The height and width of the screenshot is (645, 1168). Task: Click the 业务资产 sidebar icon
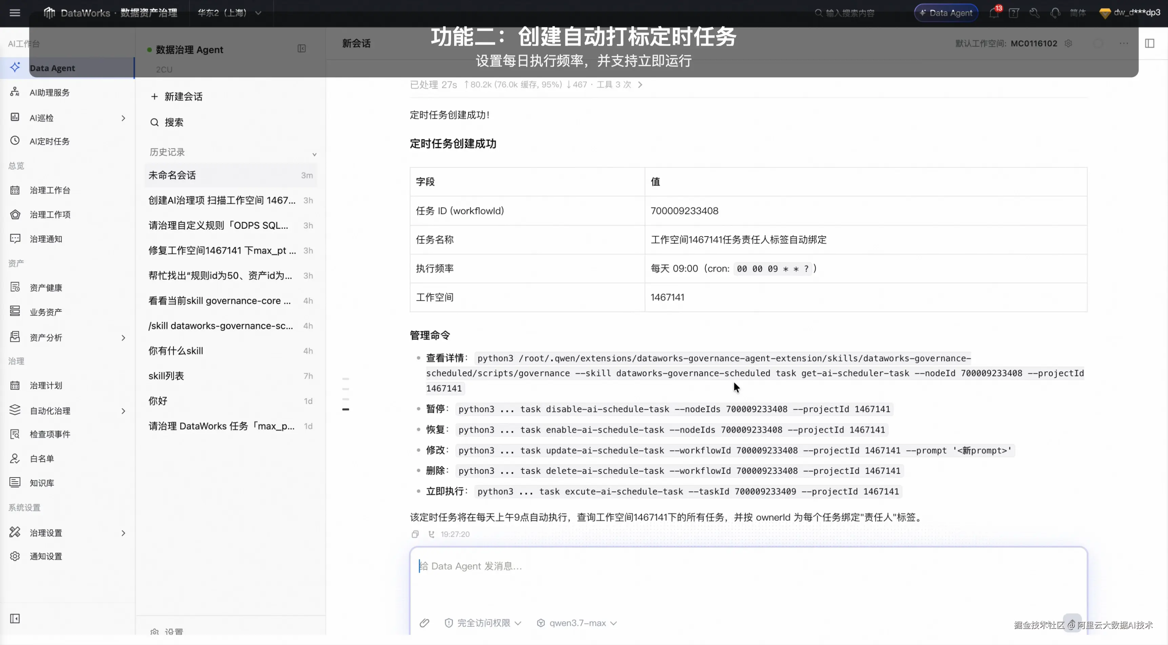click(x=15, y=311)
